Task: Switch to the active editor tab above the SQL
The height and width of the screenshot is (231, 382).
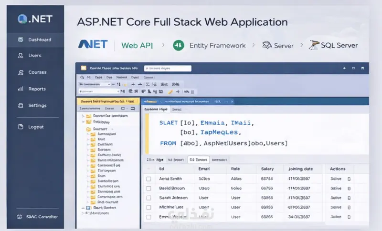Action: point(156,109)
